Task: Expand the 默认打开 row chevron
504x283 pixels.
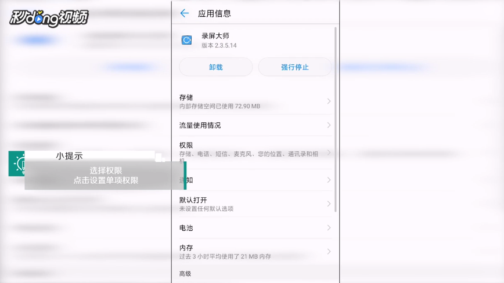Action: pos(329,204)
